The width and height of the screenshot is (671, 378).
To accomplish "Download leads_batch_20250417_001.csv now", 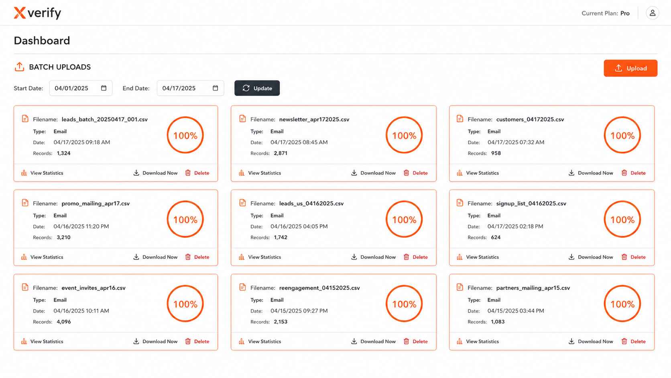I will (x=155, y=173).
